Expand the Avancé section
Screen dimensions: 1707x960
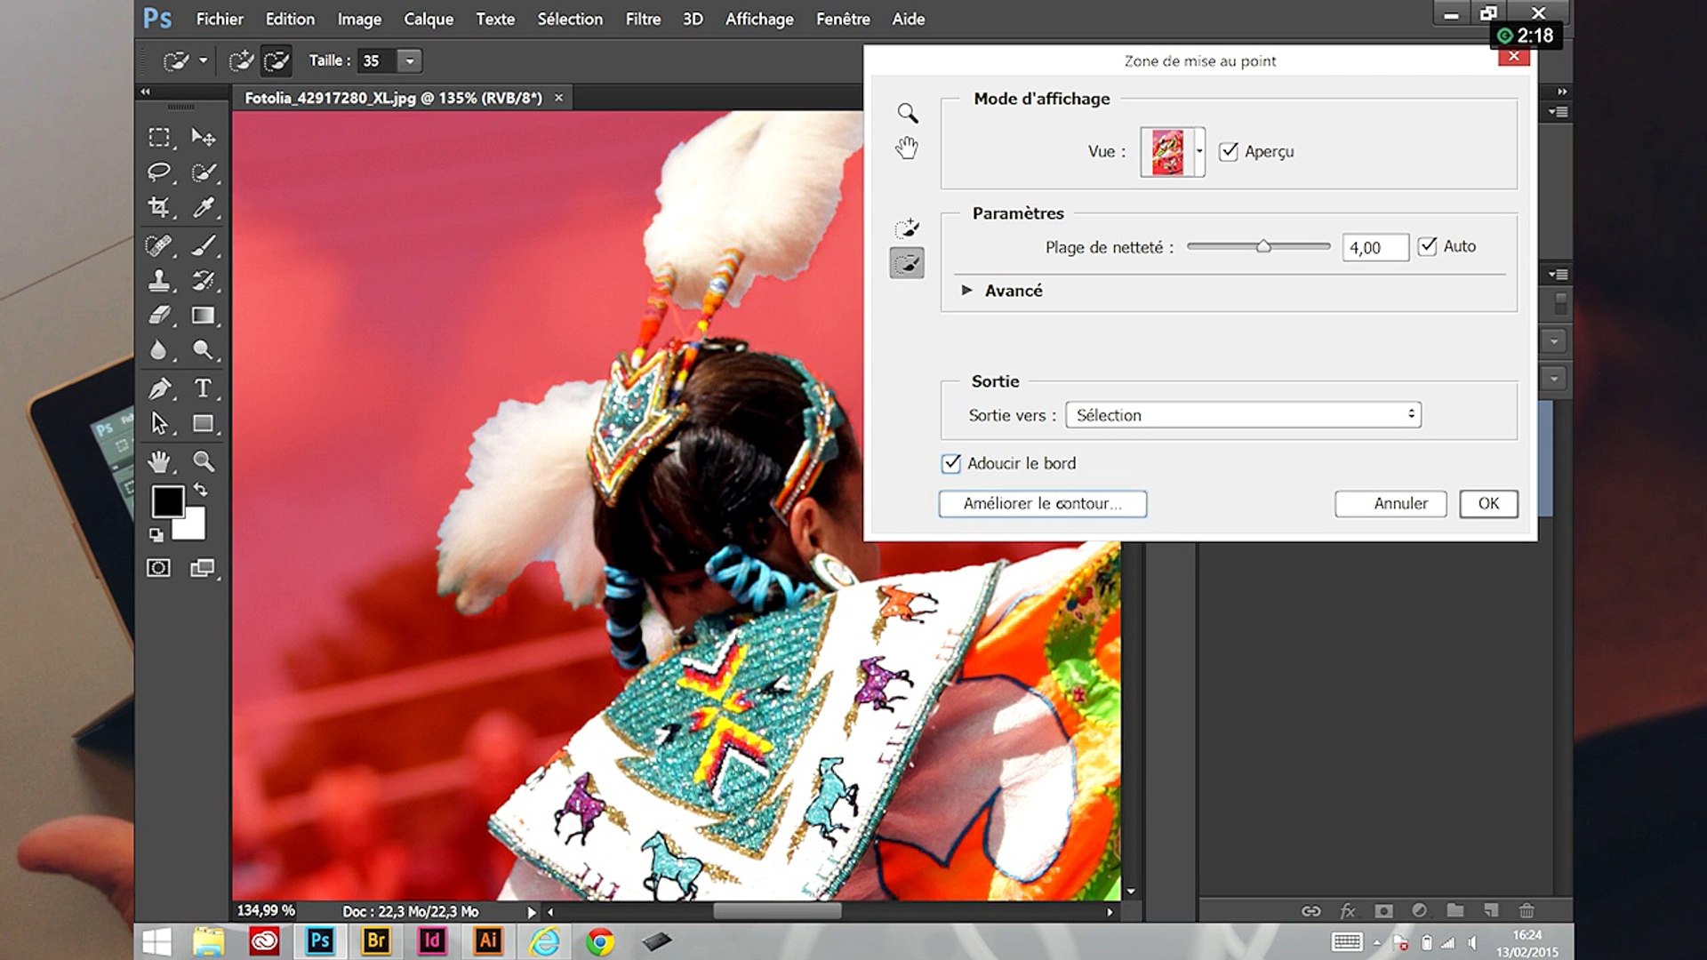966,291
